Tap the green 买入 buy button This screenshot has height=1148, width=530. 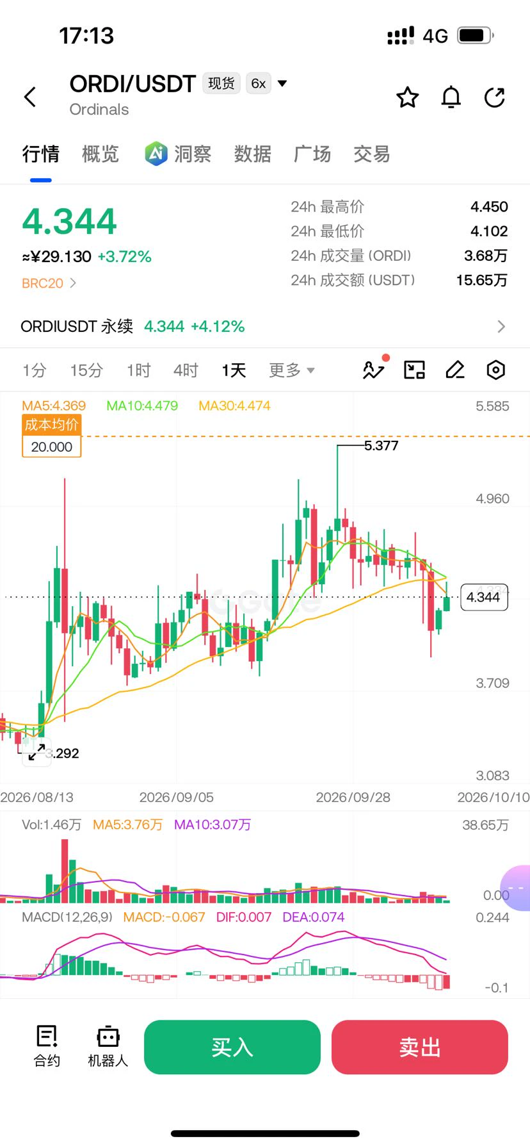(232, 1047)
